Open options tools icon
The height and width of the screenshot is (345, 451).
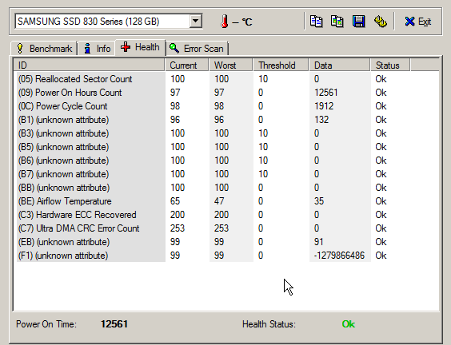click(380, 22)
